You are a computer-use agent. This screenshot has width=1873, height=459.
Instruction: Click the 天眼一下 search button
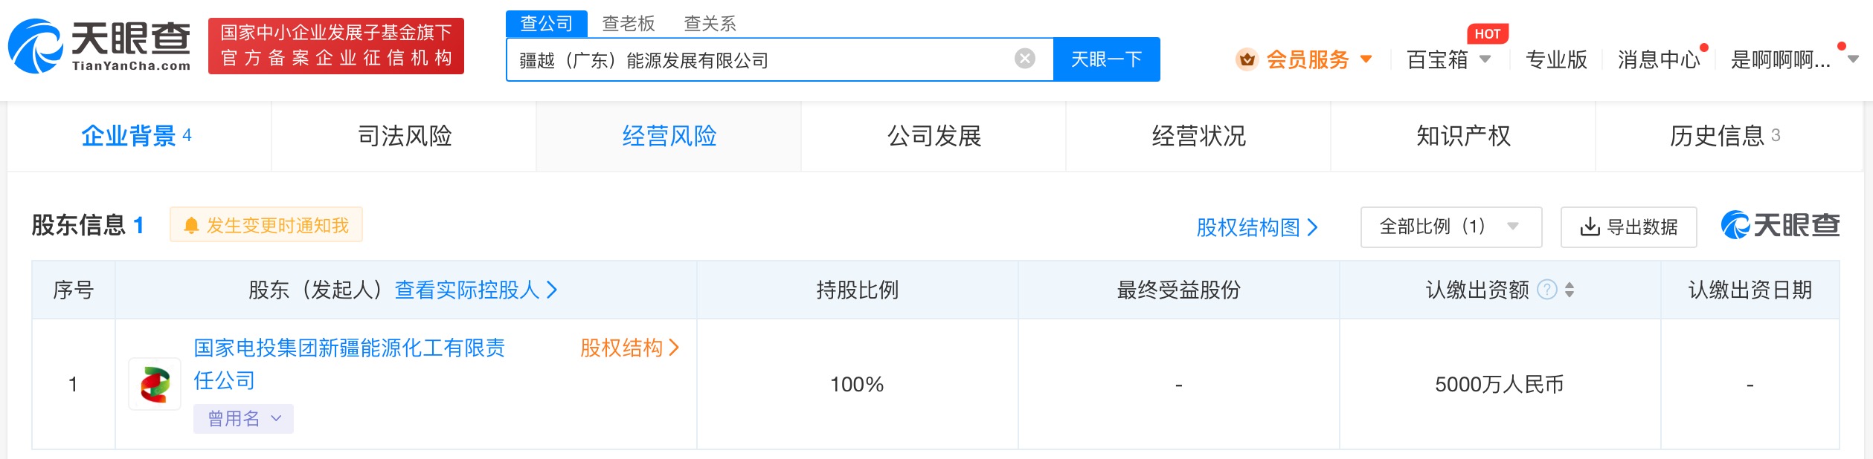point(1106,59)
